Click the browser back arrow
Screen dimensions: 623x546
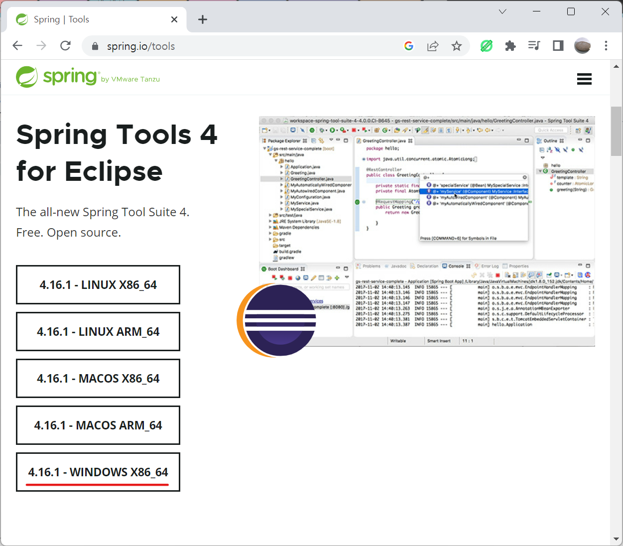click(17, 46)
